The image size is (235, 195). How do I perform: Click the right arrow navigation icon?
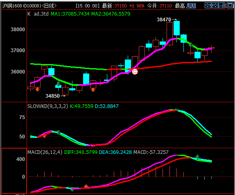point(215,5)
